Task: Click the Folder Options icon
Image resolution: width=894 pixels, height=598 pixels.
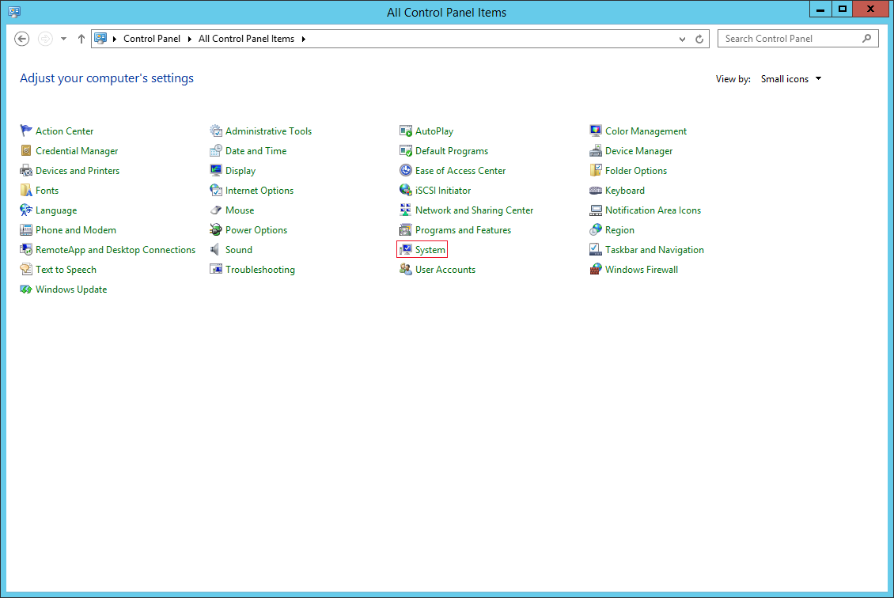Action: coord(595,170)
